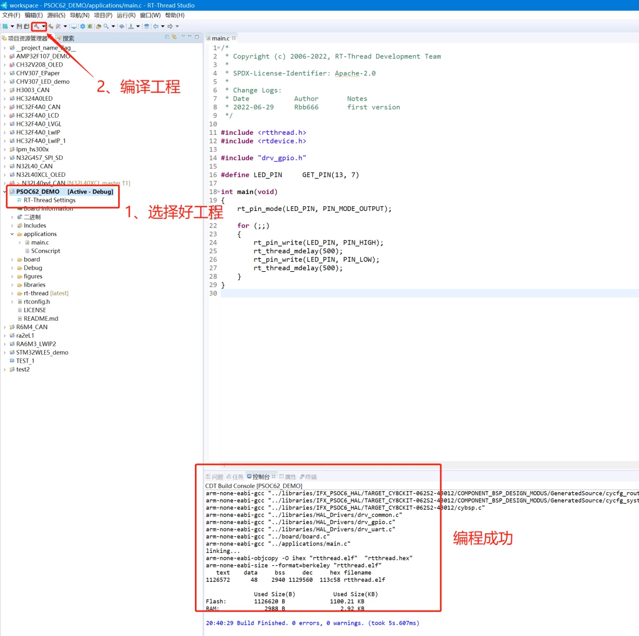Click the rebuild project toolbar icon
The image size is (639, 636).
(51, 26)
